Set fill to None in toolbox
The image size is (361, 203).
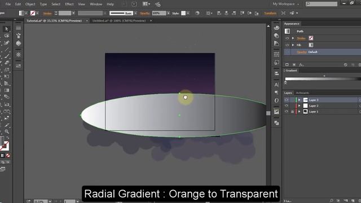tap(8, 156)
